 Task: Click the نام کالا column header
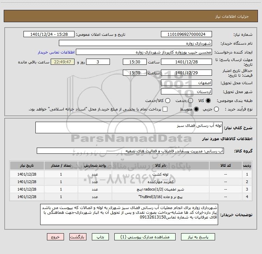click(x=160, y=165)
